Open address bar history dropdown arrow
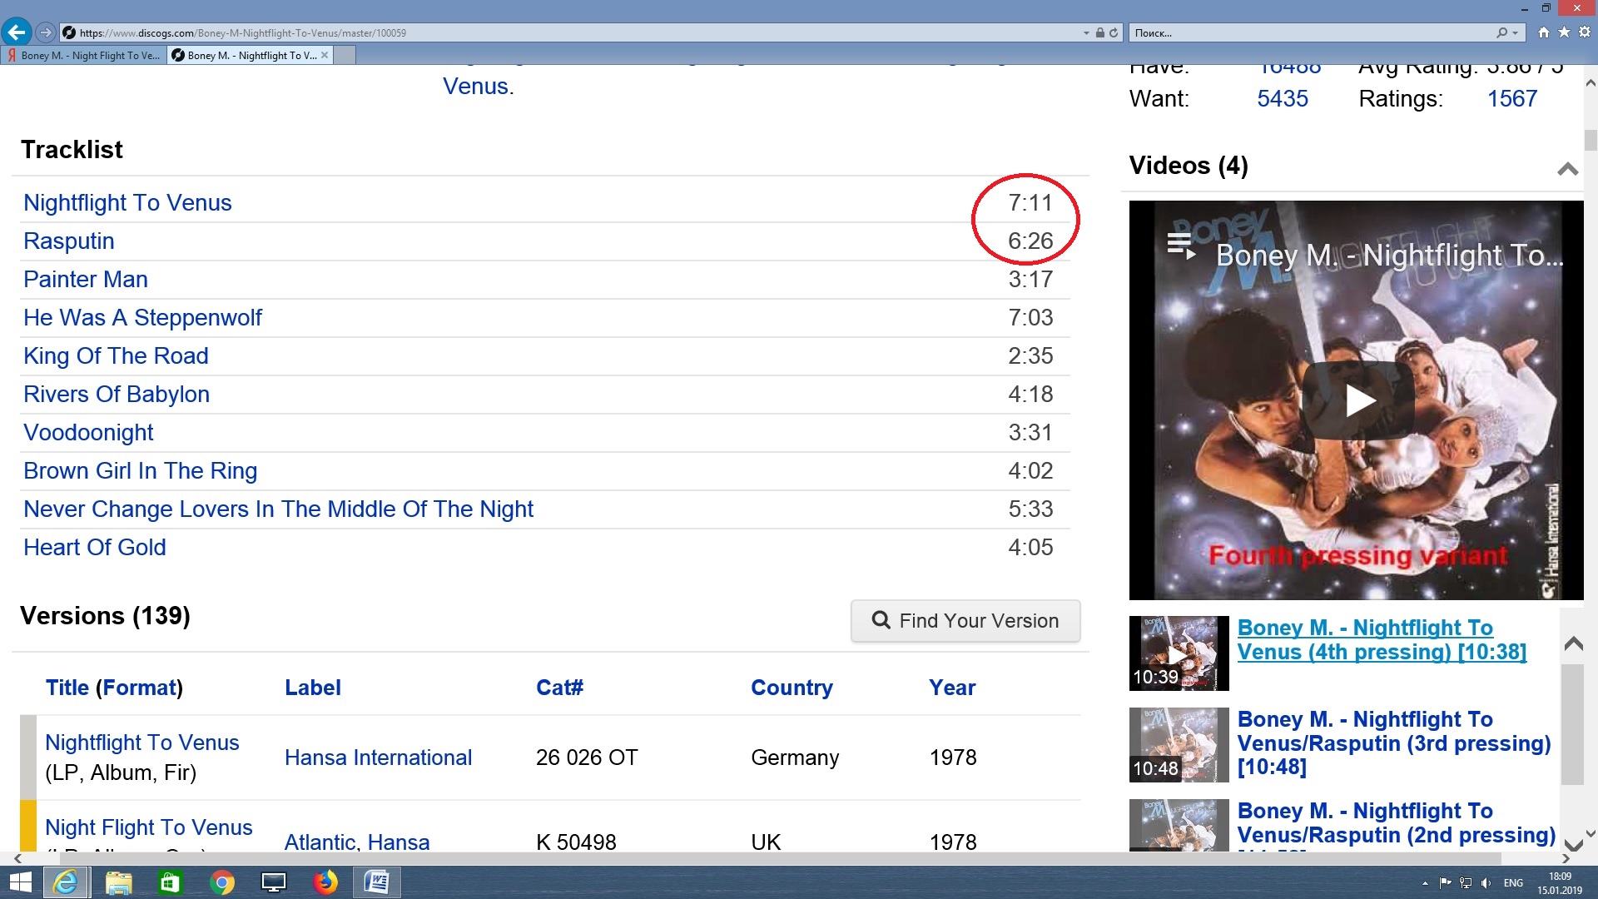This screenshot has height=899, width=1598. click(x=1086, y=33)
